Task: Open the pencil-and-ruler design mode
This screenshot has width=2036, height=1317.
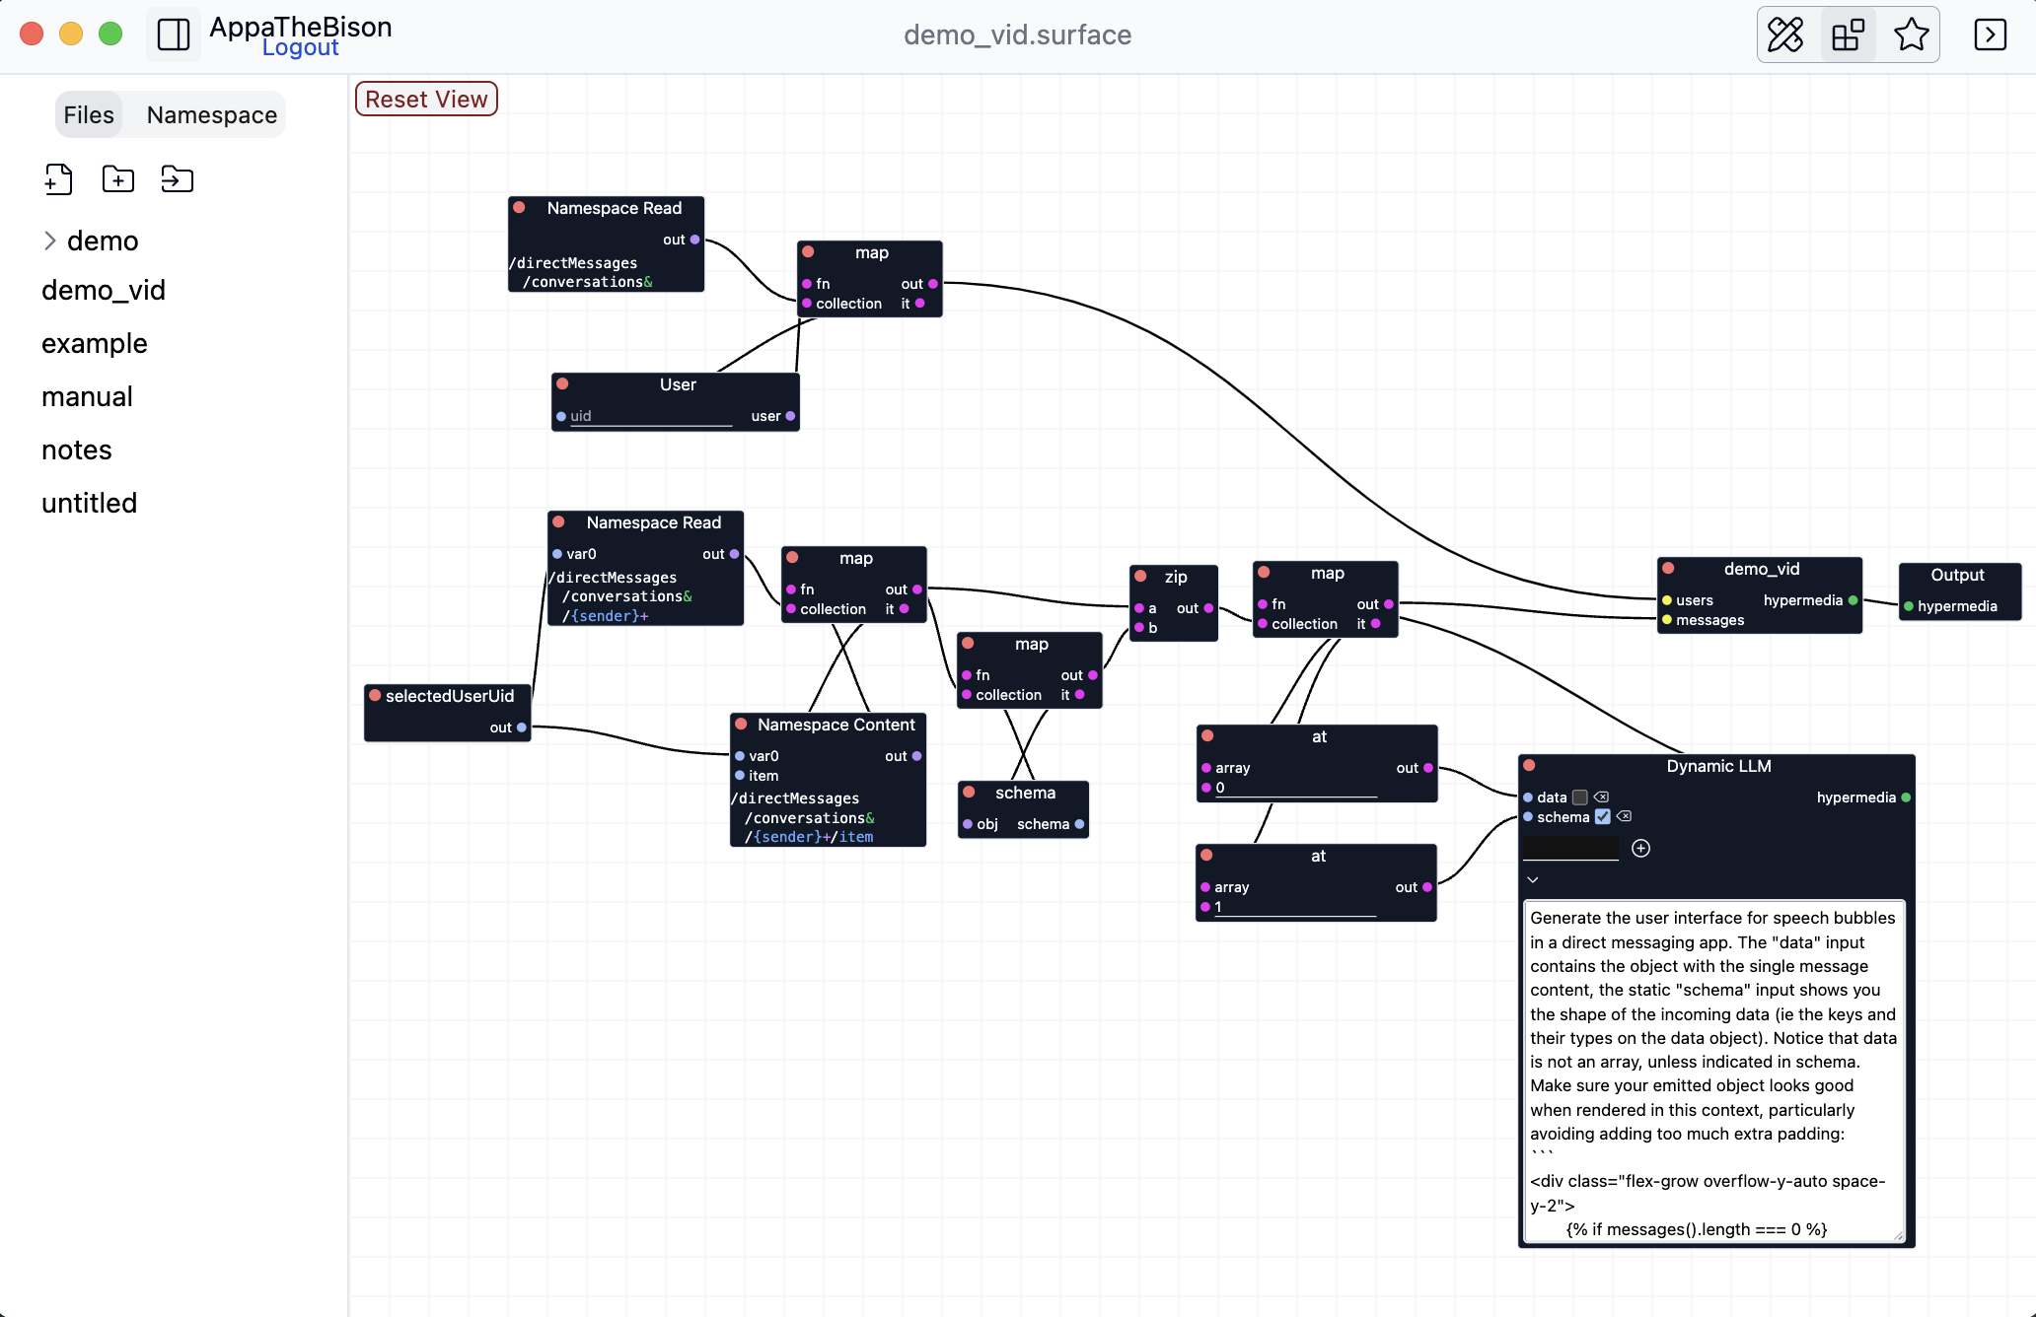Action: (1785, 35)
